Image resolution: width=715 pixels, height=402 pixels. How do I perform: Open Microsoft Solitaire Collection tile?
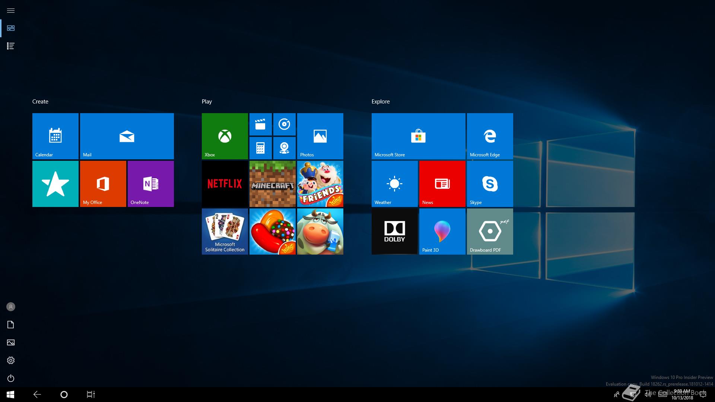[x=225, y=232]
